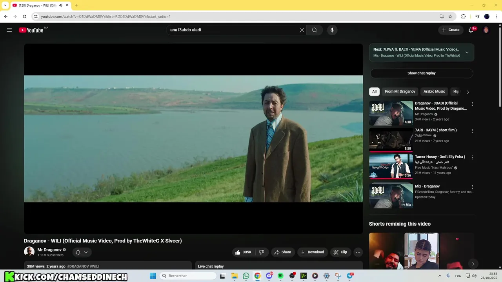502x282 pixels.
Task: Open the account avatar menu
Action: [x=486, y=30]
